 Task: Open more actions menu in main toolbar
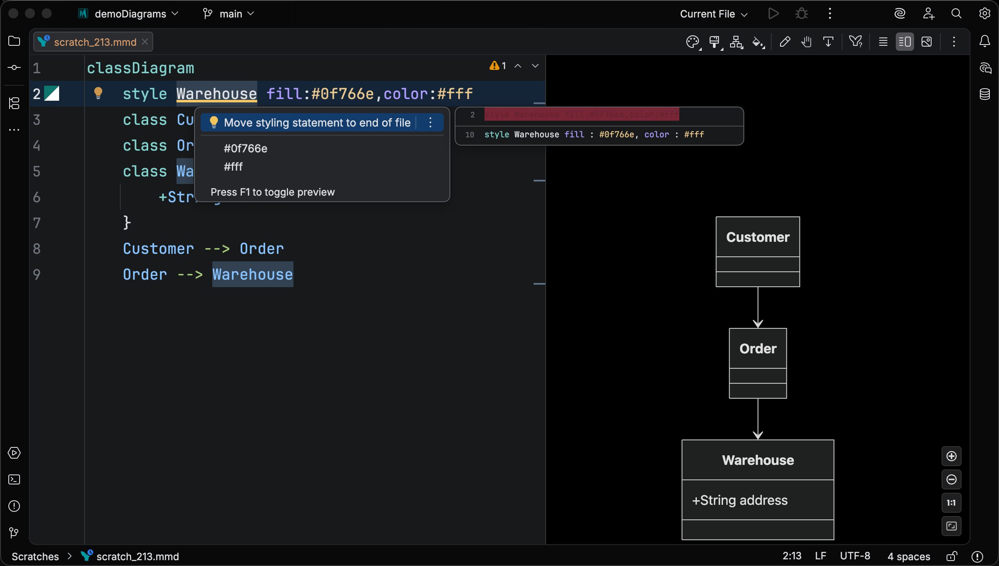(x=830, y=14)
